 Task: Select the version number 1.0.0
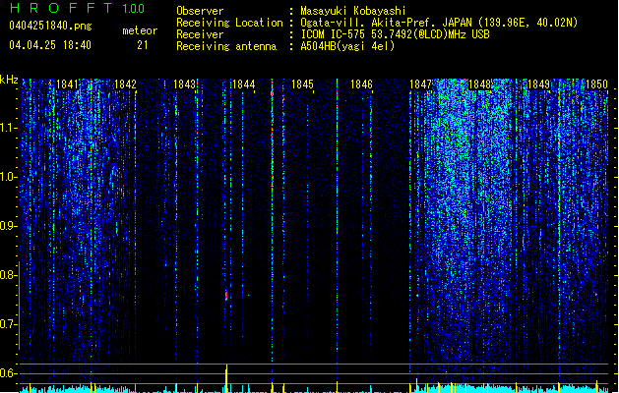click(x=134, y=9)
